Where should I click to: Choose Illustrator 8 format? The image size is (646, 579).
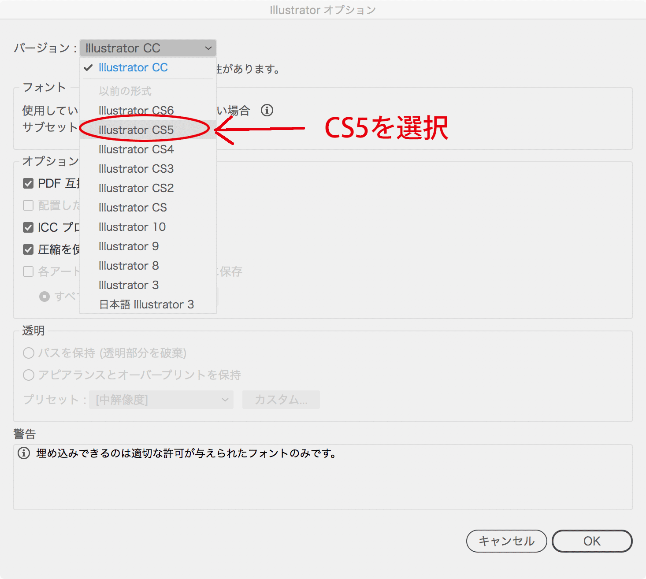[x=148, y=266]
